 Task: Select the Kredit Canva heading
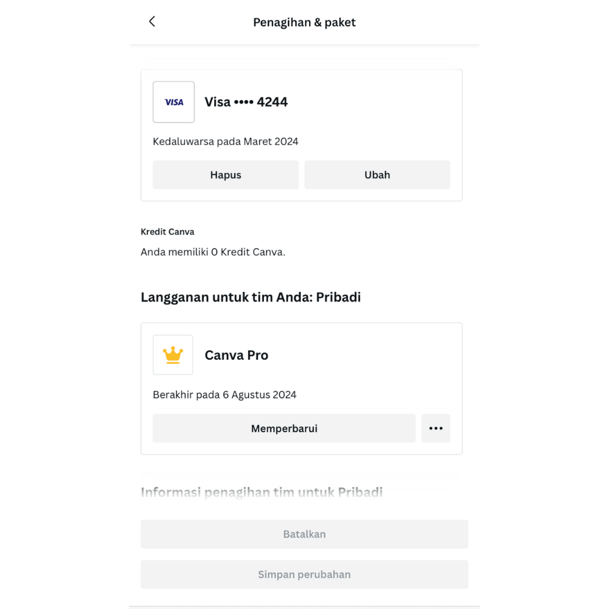pyautogui.click(x=167, y=232)
